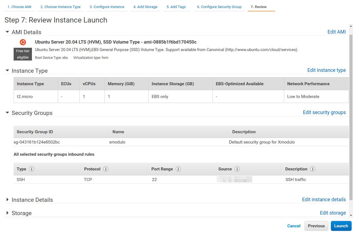Collapse the Security Groups section
The width and height of the screenshot is (355, 234).
click(x=7, y=113)
